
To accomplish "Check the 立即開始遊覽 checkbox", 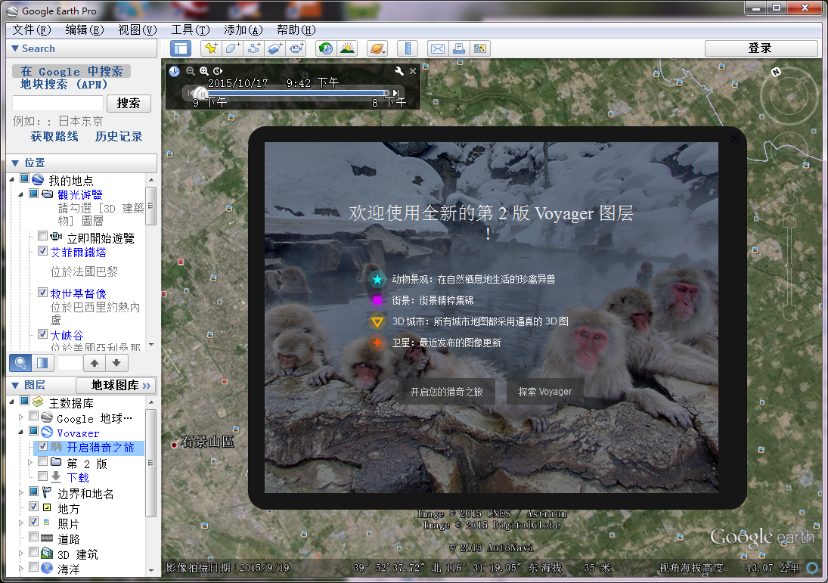I will 43,235.
